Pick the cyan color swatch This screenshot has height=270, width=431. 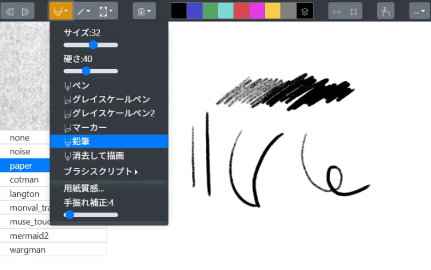pyautogui.click(x=226, y=11)
